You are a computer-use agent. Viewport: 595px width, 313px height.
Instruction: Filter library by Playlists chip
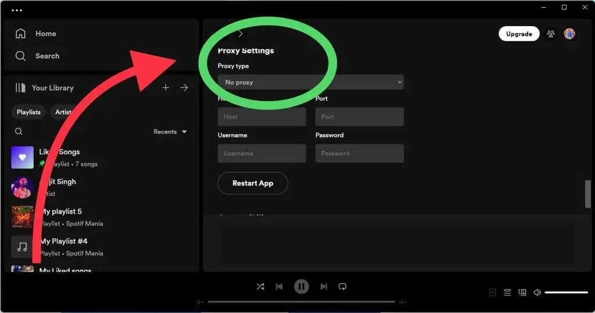tap(28, 112)
